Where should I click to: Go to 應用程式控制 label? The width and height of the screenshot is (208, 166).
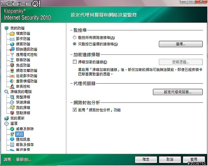(x=27, y=55)
